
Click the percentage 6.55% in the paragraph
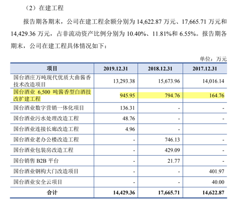pos(188,34)
